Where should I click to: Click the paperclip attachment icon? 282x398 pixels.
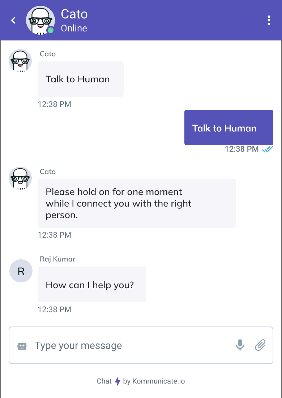pos(260,345)
